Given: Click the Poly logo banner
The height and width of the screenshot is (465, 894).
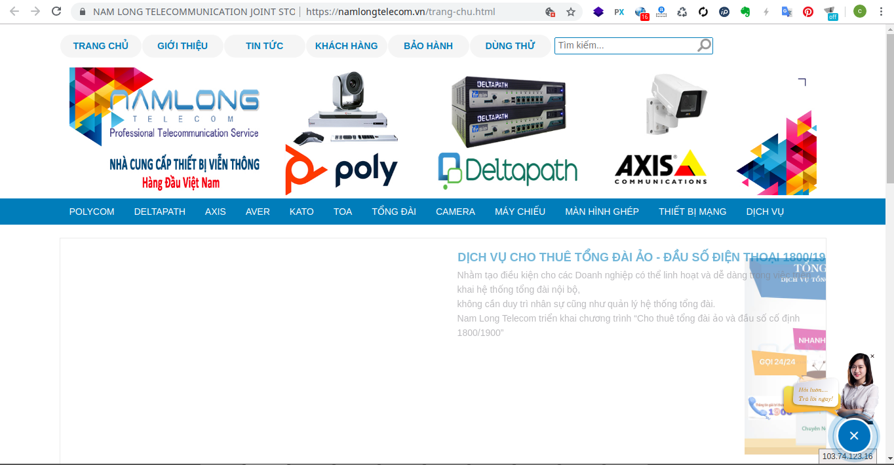Looking at the screenshot, I should tap(341, 170).
